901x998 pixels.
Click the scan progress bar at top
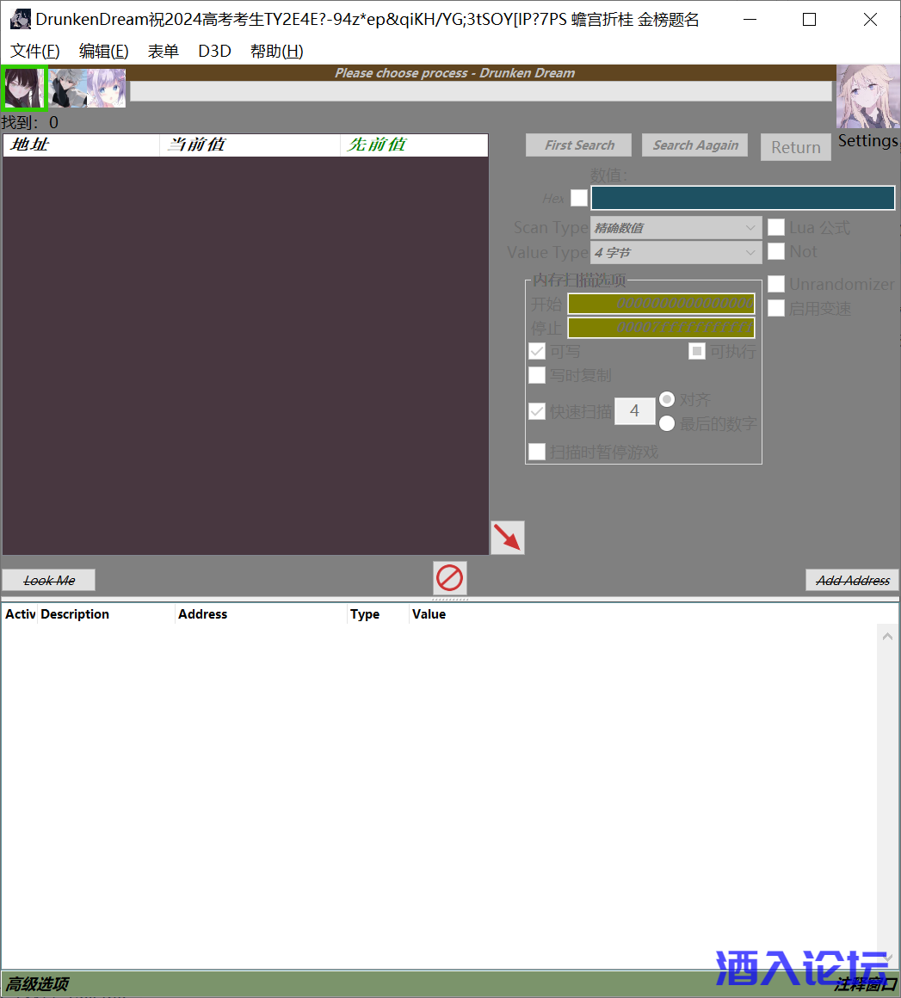480,91
